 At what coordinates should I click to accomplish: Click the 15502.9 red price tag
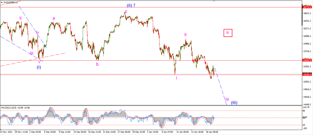click(x=307, y=60)
